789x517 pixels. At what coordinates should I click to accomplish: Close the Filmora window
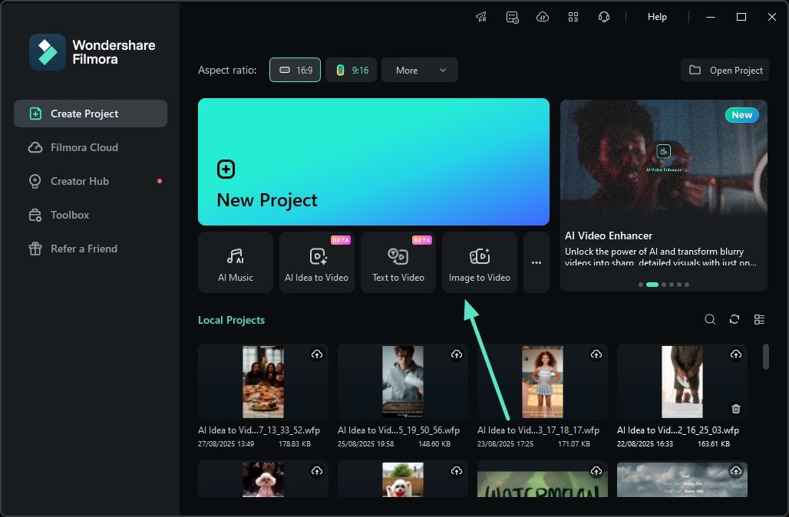pos(772,17)
